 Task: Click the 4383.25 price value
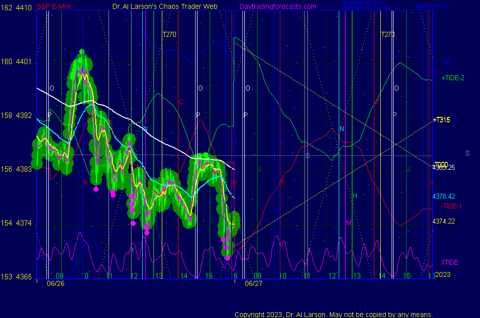444,167
